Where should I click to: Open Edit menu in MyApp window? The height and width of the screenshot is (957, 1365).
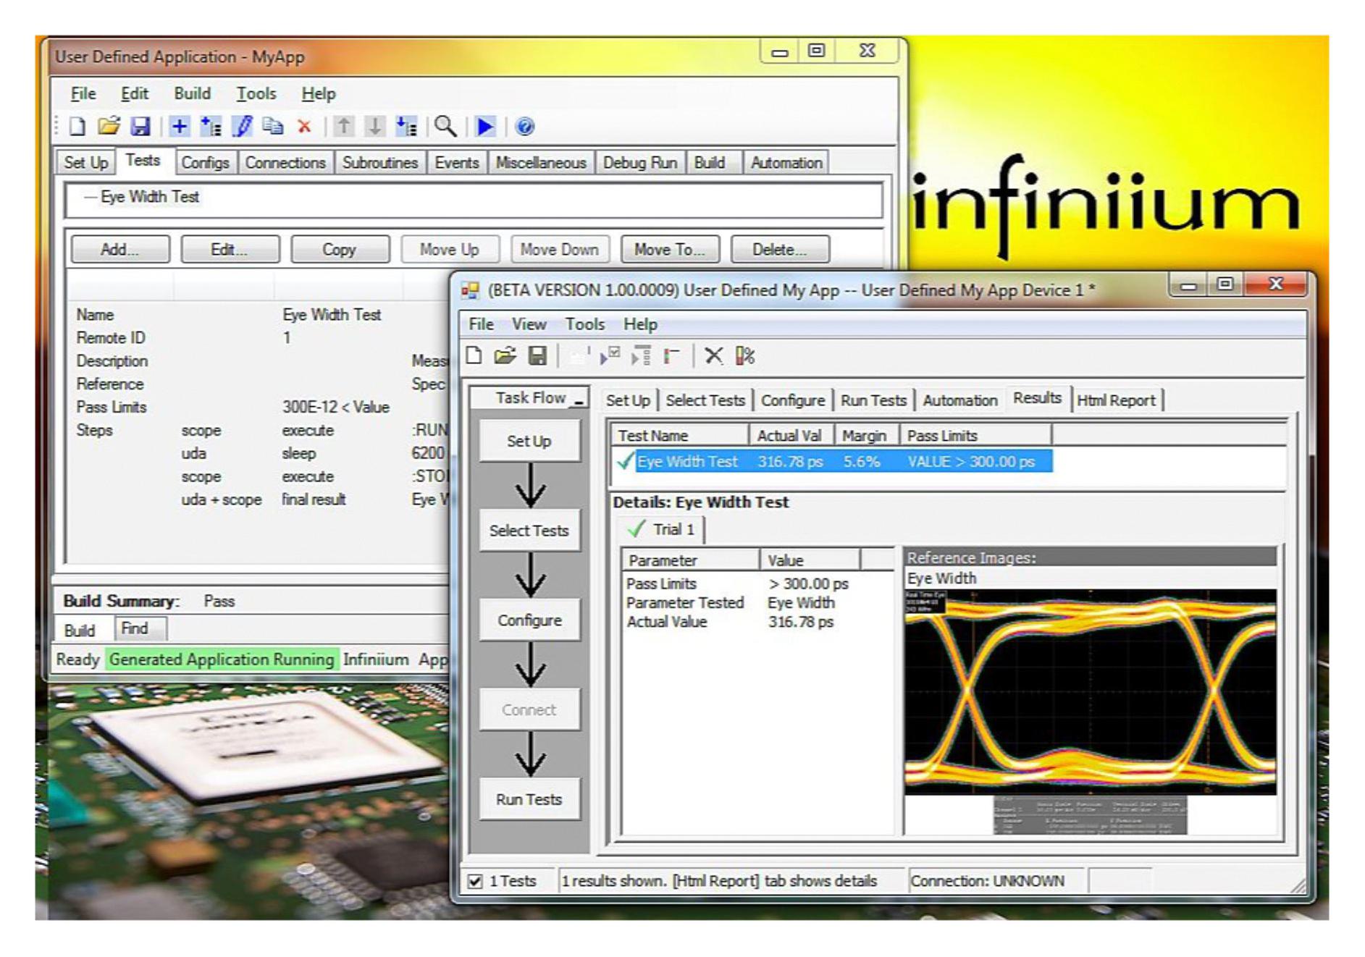134,93
